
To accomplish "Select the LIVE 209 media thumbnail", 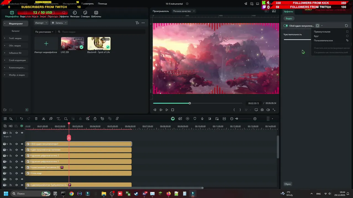I will 72,43.
